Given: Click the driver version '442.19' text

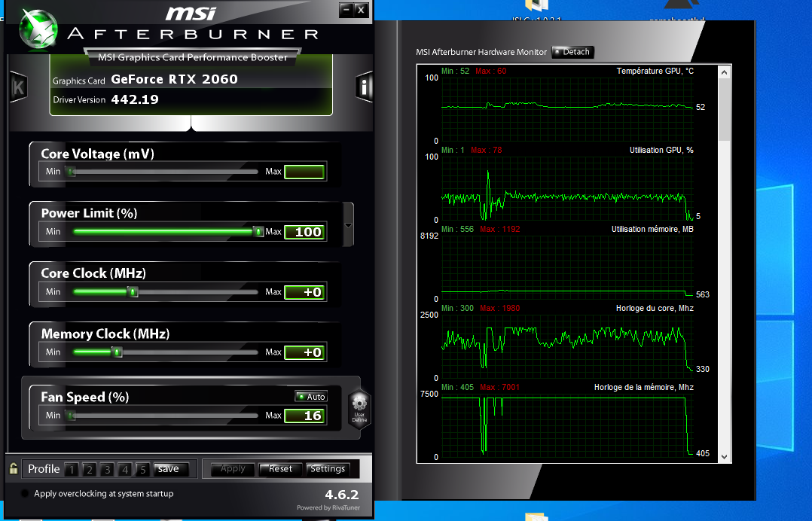Looking at the screenshot, I should click(135, 99).
